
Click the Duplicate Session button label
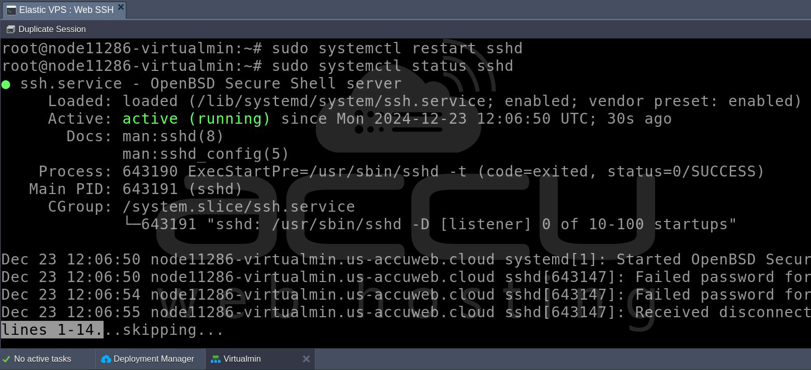point(52,29)
